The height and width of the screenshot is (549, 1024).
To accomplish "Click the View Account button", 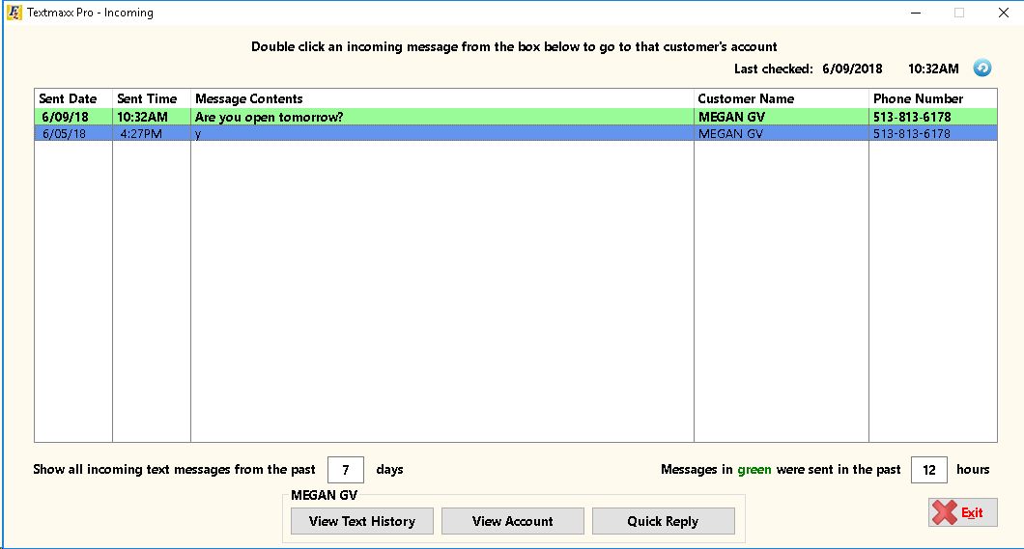I will [513, 521].
